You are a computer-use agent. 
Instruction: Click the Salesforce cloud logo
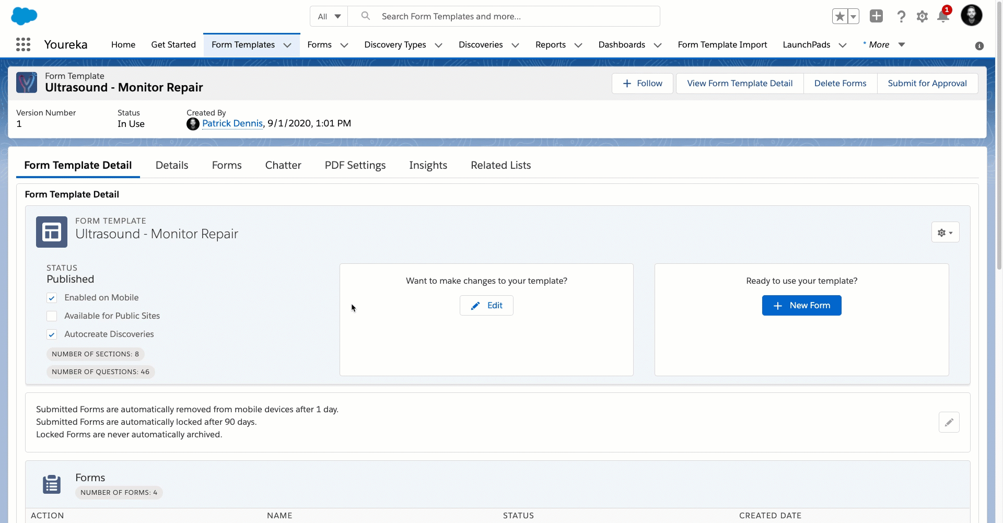(x=24, y=16)
